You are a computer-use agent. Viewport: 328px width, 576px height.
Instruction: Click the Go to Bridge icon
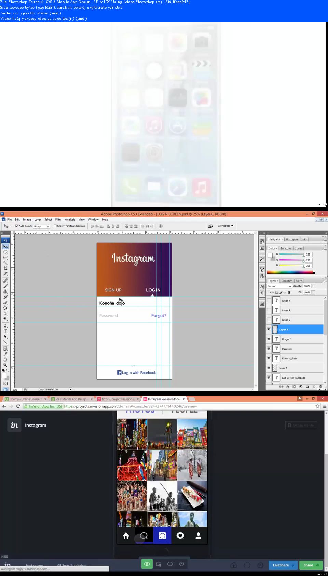click(210, 226)
